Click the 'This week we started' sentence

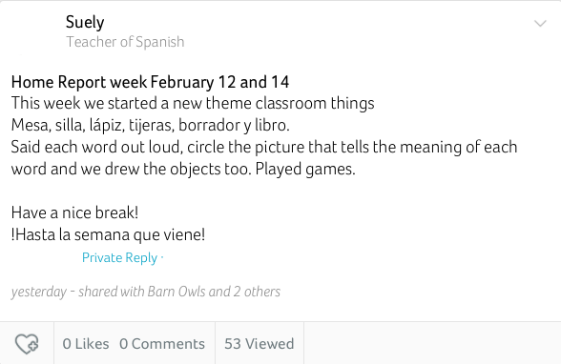[193, 103]
